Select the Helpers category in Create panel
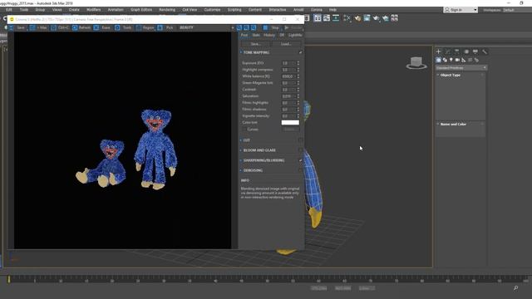532x299 pixels. [464, 60]
